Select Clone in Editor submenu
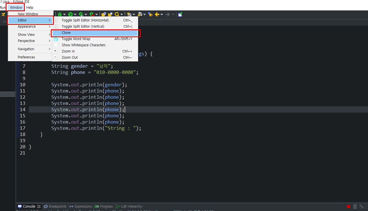368x211 pixels. tap(95, 33)
